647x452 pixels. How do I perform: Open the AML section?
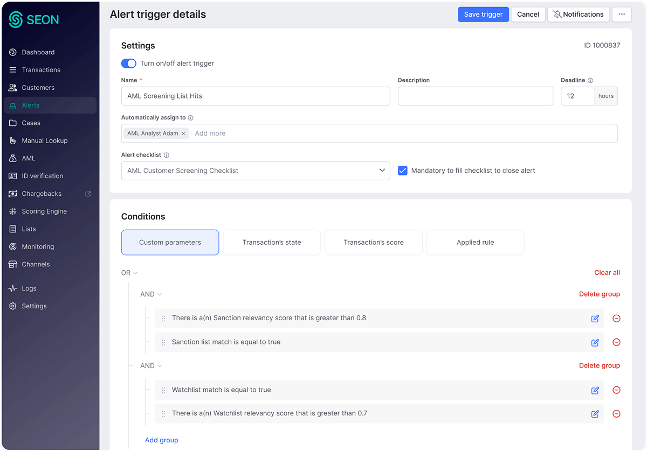30,158
